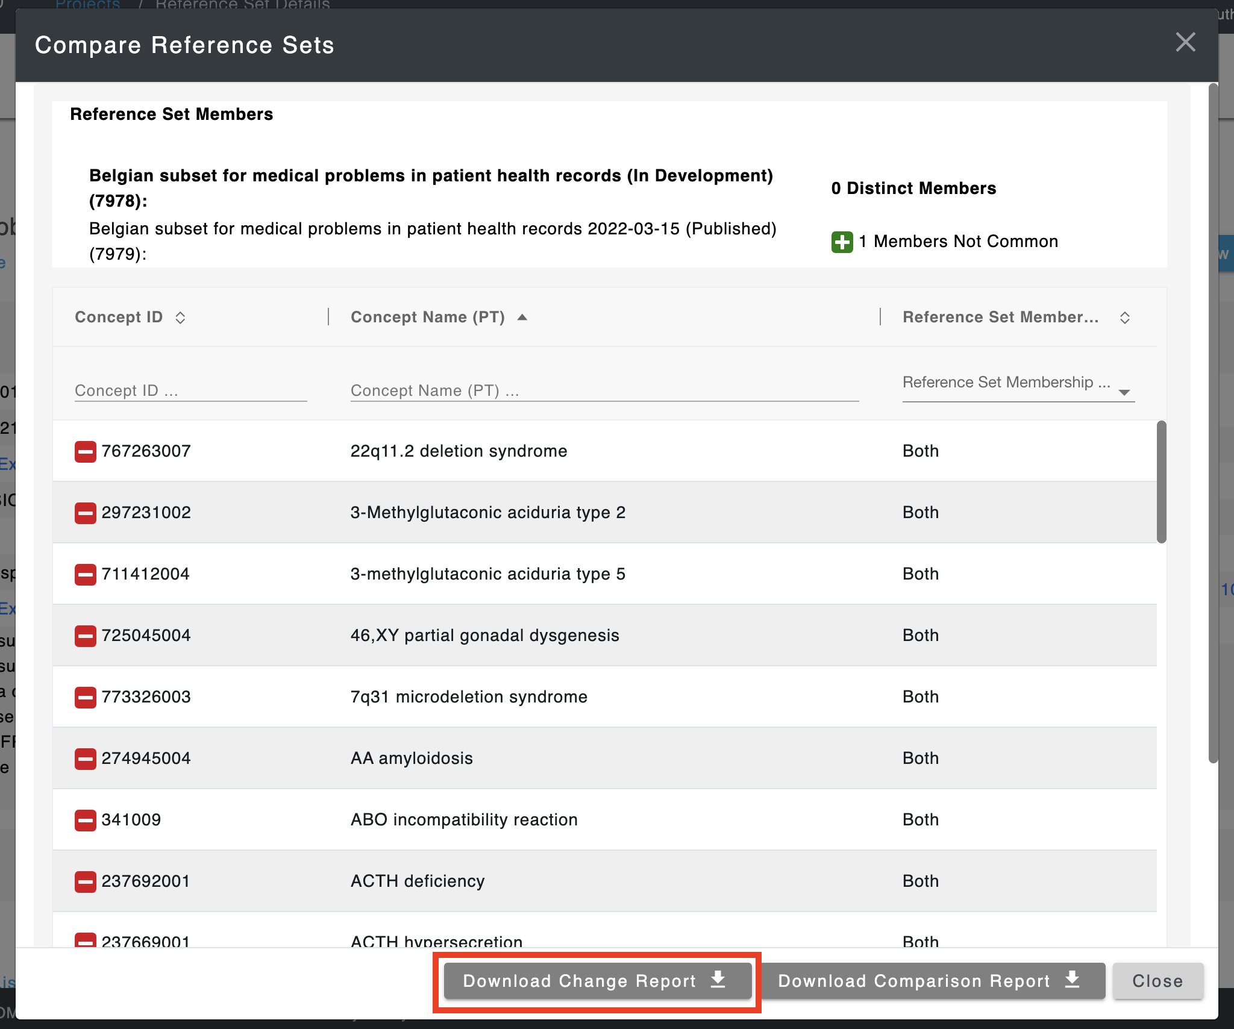This screenshot has width=1234, height=1029.
Task: Click Reference Set Member... column header
Action: tap(1000, 317)
